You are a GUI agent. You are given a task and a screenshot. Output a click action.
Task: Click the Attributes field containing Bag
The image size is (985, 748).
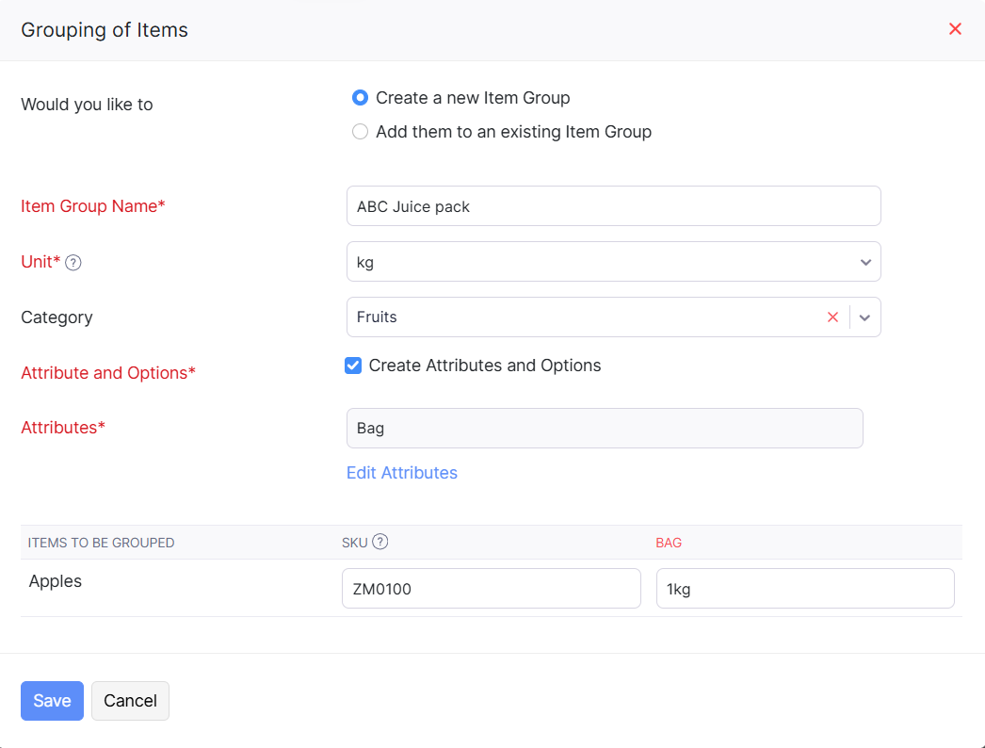(x=605, y=428)
